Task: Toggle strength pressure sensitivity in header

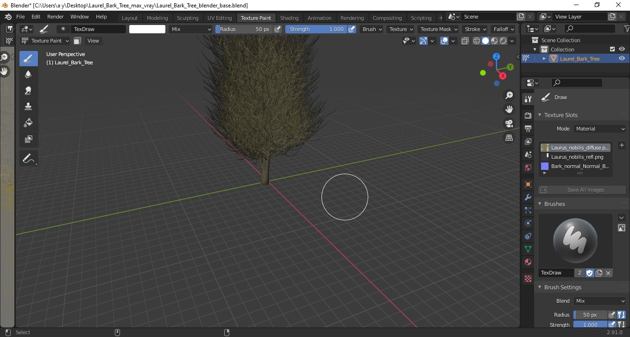Action: point(352,29)
